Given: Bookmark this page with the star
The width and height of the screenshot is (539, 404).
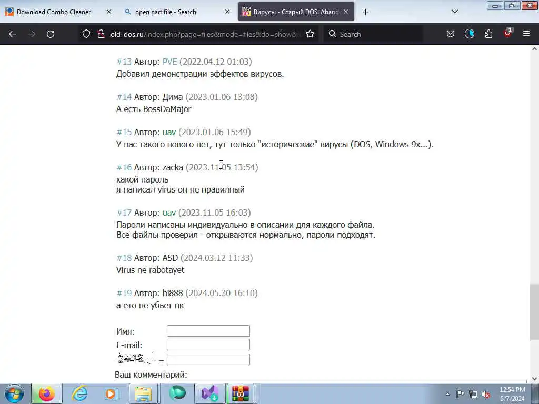Looking at the screenshot, I should click(x=310, y=34).
